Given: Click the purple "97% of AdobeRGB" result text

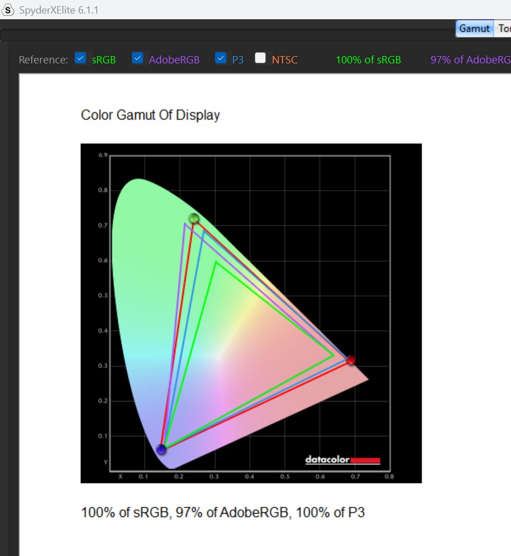Looking at the screenshot, I should (470, 59).
